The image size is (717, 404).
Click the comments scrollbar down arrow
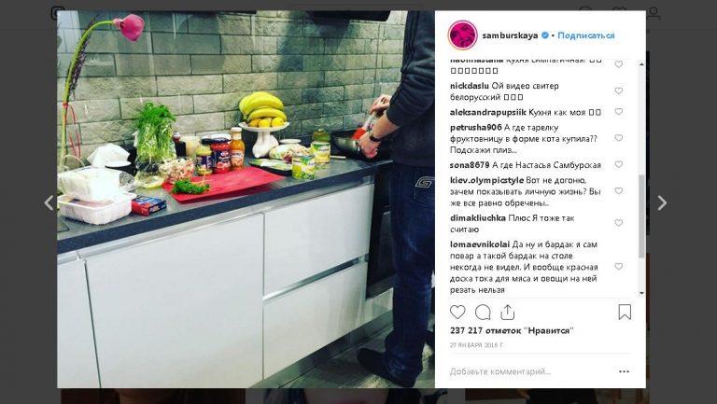pyautogui.click(x=641, y=293)
